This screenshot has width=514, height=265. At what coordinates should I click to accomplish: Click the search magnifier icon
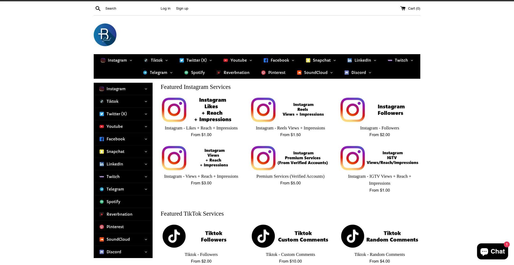coord(98,9)
